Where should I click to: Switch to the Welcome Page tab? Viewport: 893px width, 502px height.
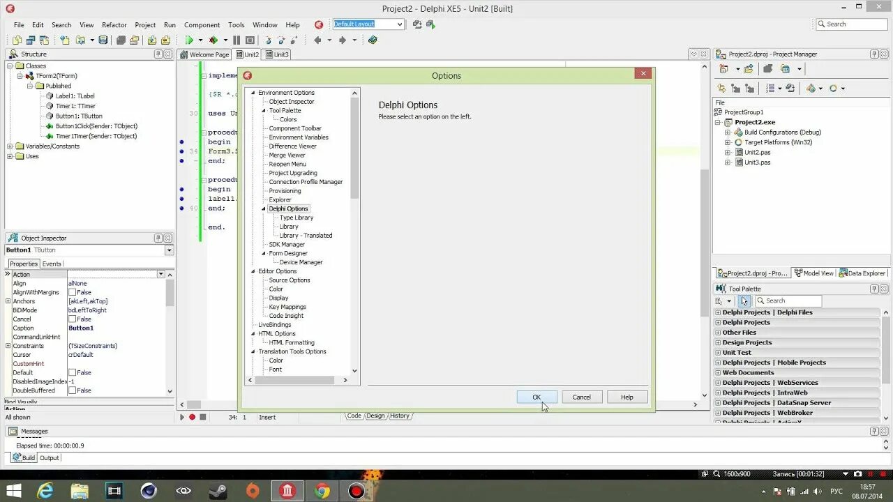[x=205, y=54]
